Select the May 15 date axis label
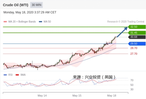This screenshot has height=99, width=146. point(77,96)
